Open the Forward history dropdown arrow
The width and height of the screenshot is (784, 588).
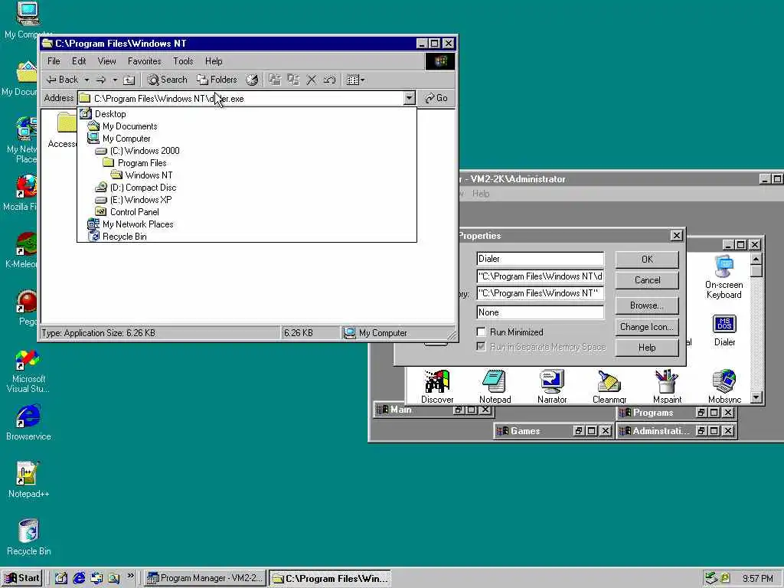pos(115,80)
